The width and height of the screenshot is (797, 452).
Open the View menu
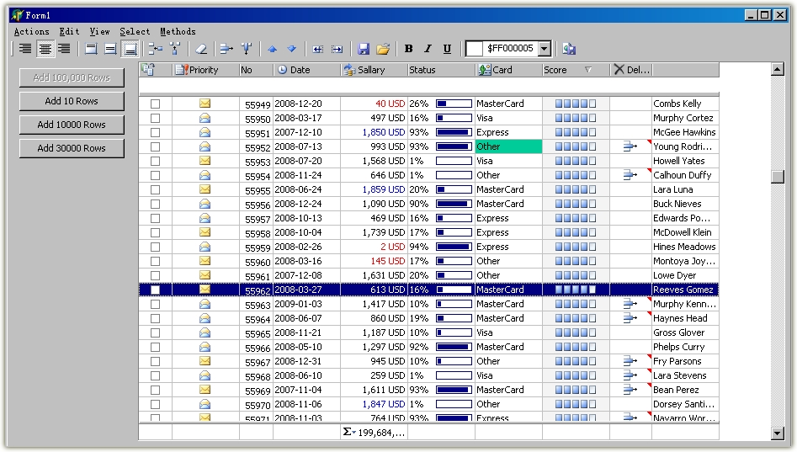(x=99, y=31)
